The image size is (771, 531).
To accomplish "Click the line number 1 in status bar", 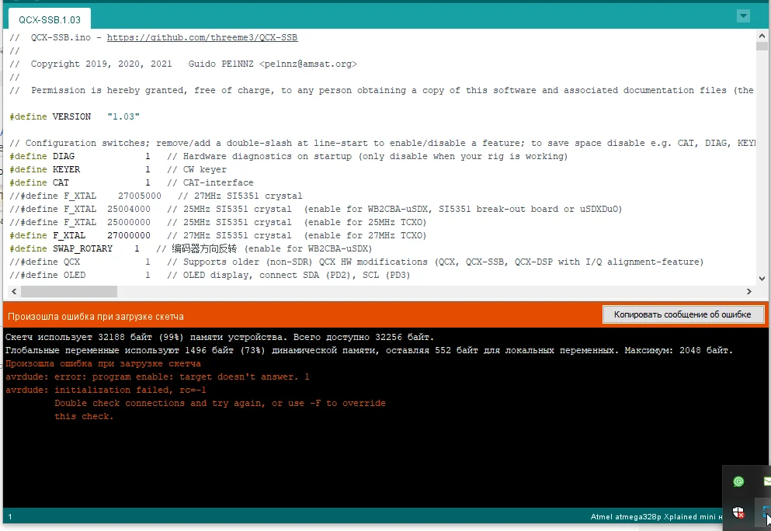I will (x=10, y=517).
